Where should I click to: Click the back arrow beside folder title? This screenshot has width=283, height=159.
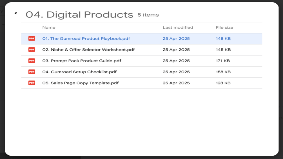tap(16, 13)
